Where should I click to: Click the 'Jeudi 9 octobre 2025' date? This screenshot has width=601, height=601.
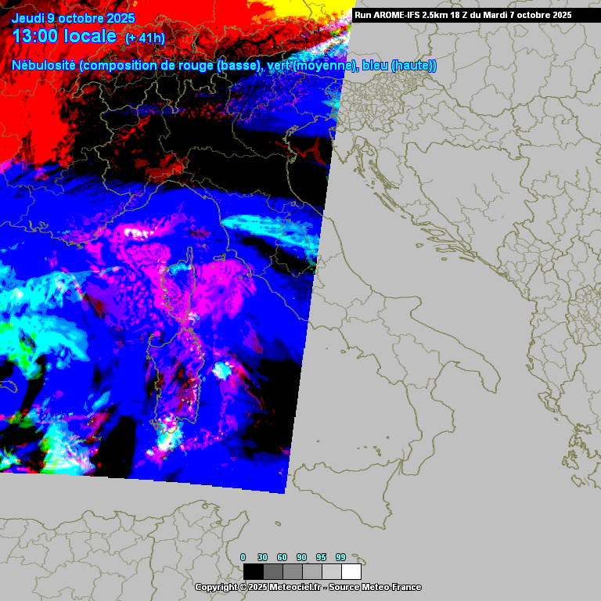pyautogui.click(x=74, y=18)
